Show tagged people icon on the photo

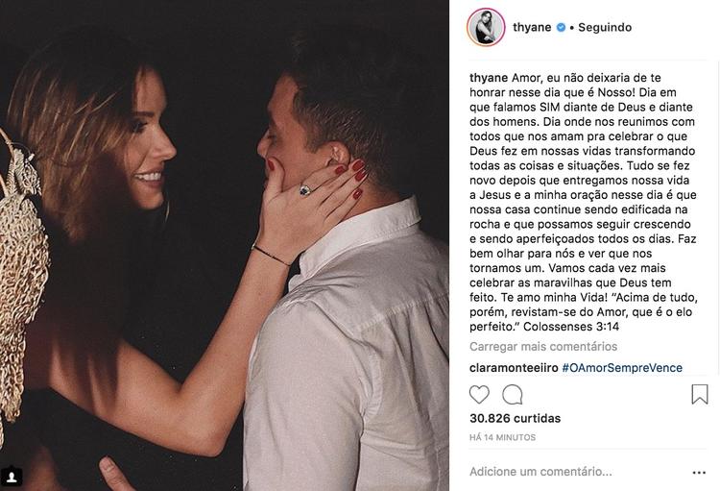(12, 477)
